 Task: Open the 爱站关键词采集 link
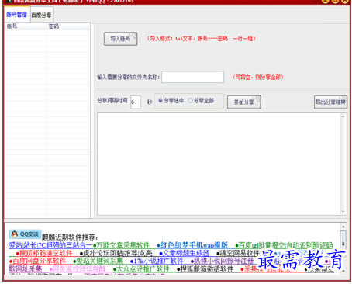99,261
